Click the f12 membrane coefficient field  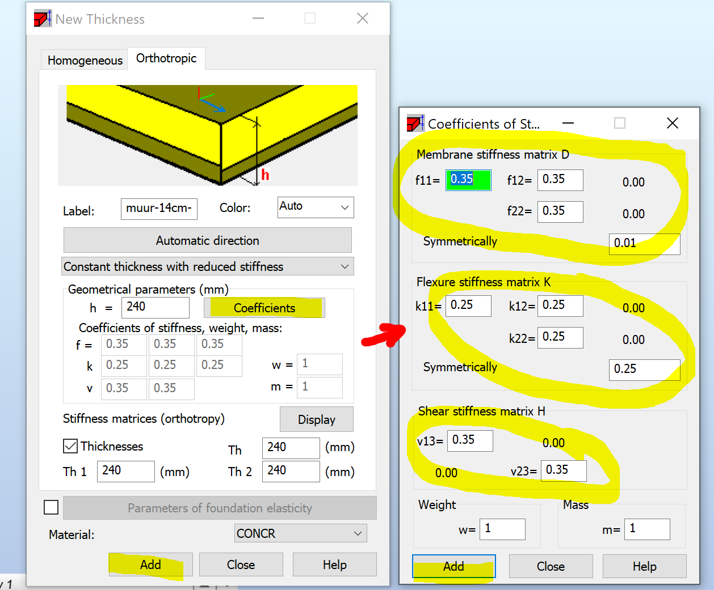click(x=560, y=180)
